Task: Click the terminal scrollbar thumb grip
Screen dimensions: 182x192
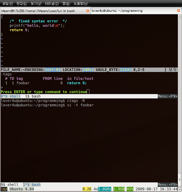Action: (179, 180)
